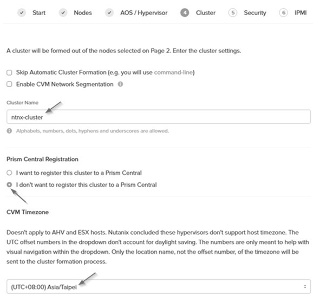Click the Start step checkmark icon
The height and width of the screenshot is (296, 313).
[22, 13]
